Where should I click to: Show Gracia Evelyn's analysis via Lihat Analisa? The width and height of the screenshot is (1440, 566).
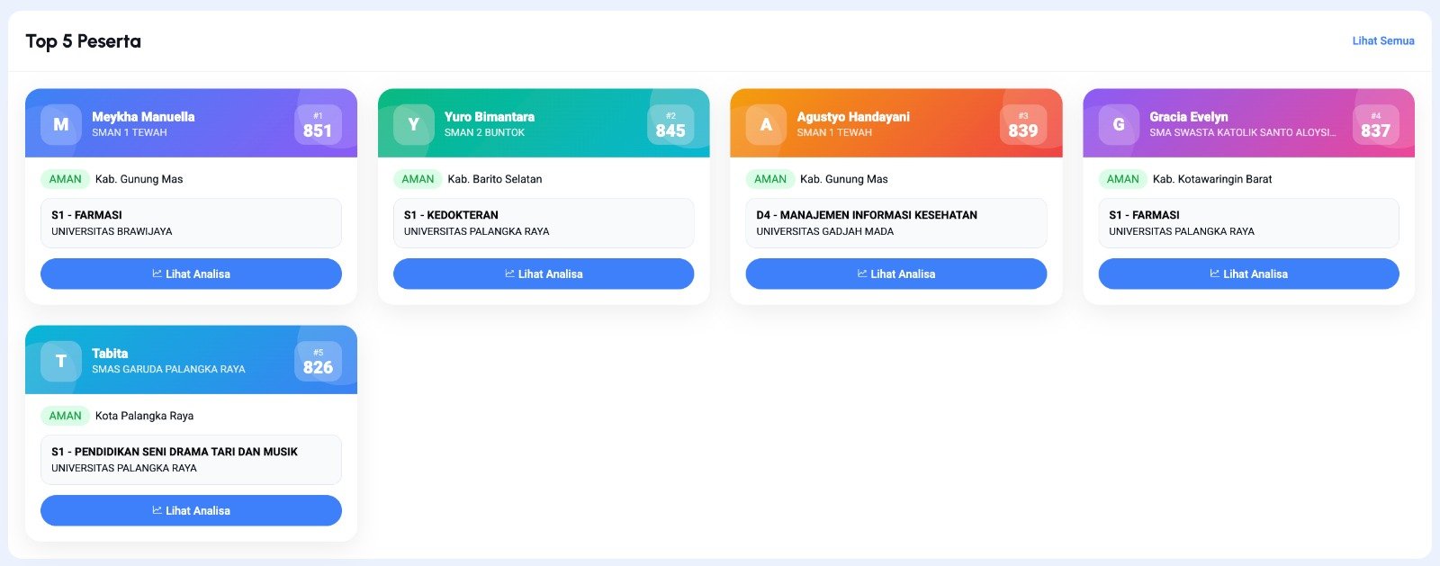click(1248, 274)
